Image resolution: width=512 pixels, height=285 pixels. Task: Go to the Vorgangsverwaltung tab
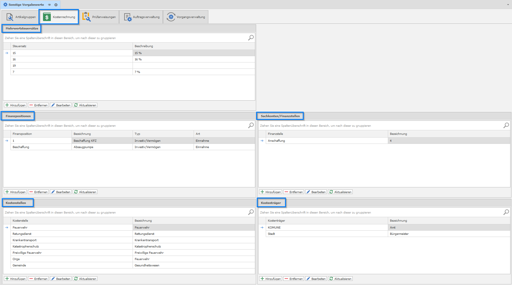186,17
